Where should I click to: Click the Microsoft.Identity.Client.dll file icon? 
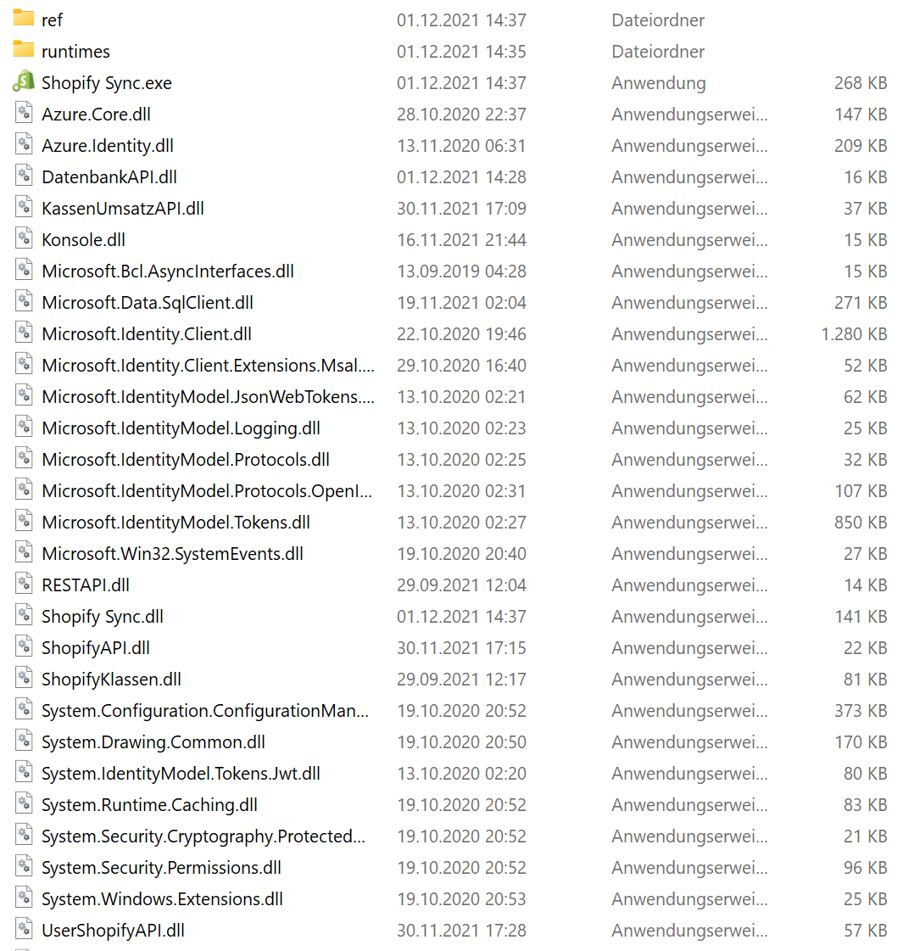24,333
